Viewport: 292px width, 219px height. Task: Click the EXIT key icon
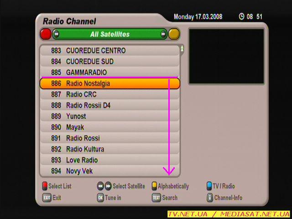[47, 198]
